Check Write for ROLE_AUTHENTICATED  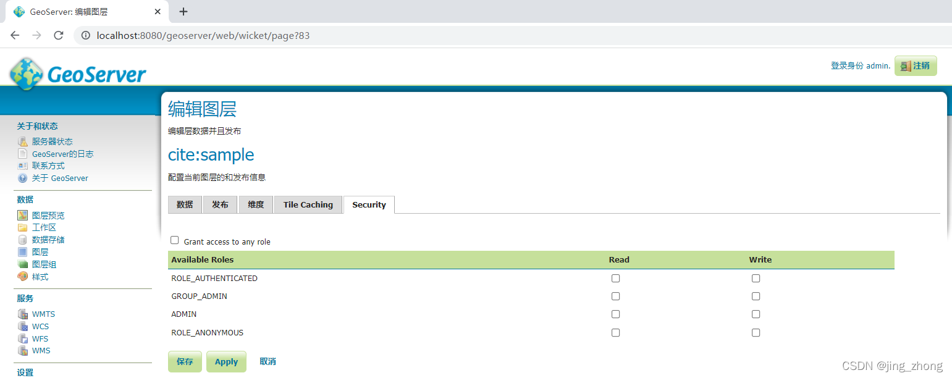(x=756, y=278)
